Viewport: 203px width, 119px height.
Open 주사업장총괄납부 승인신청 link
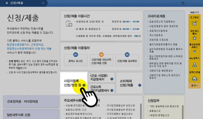pyautogui.click(x=121, y=105)
